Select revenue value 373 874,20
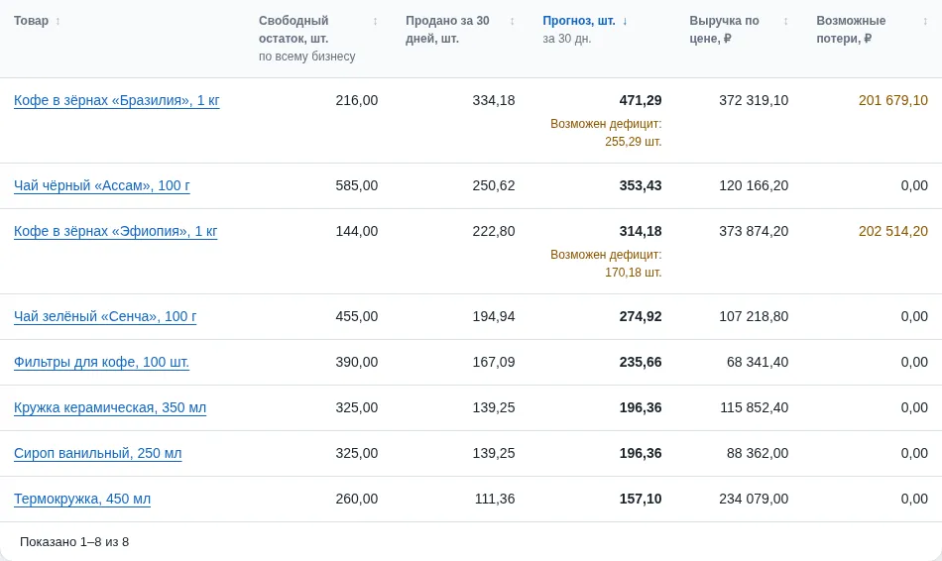This screenshot has height=561, width=942. coord(754,231)
